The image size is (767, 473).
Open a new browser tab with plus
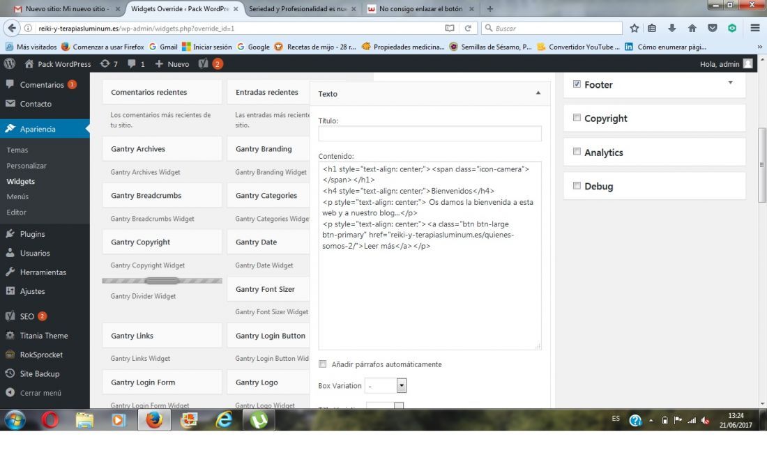click(x=490, y=9)
